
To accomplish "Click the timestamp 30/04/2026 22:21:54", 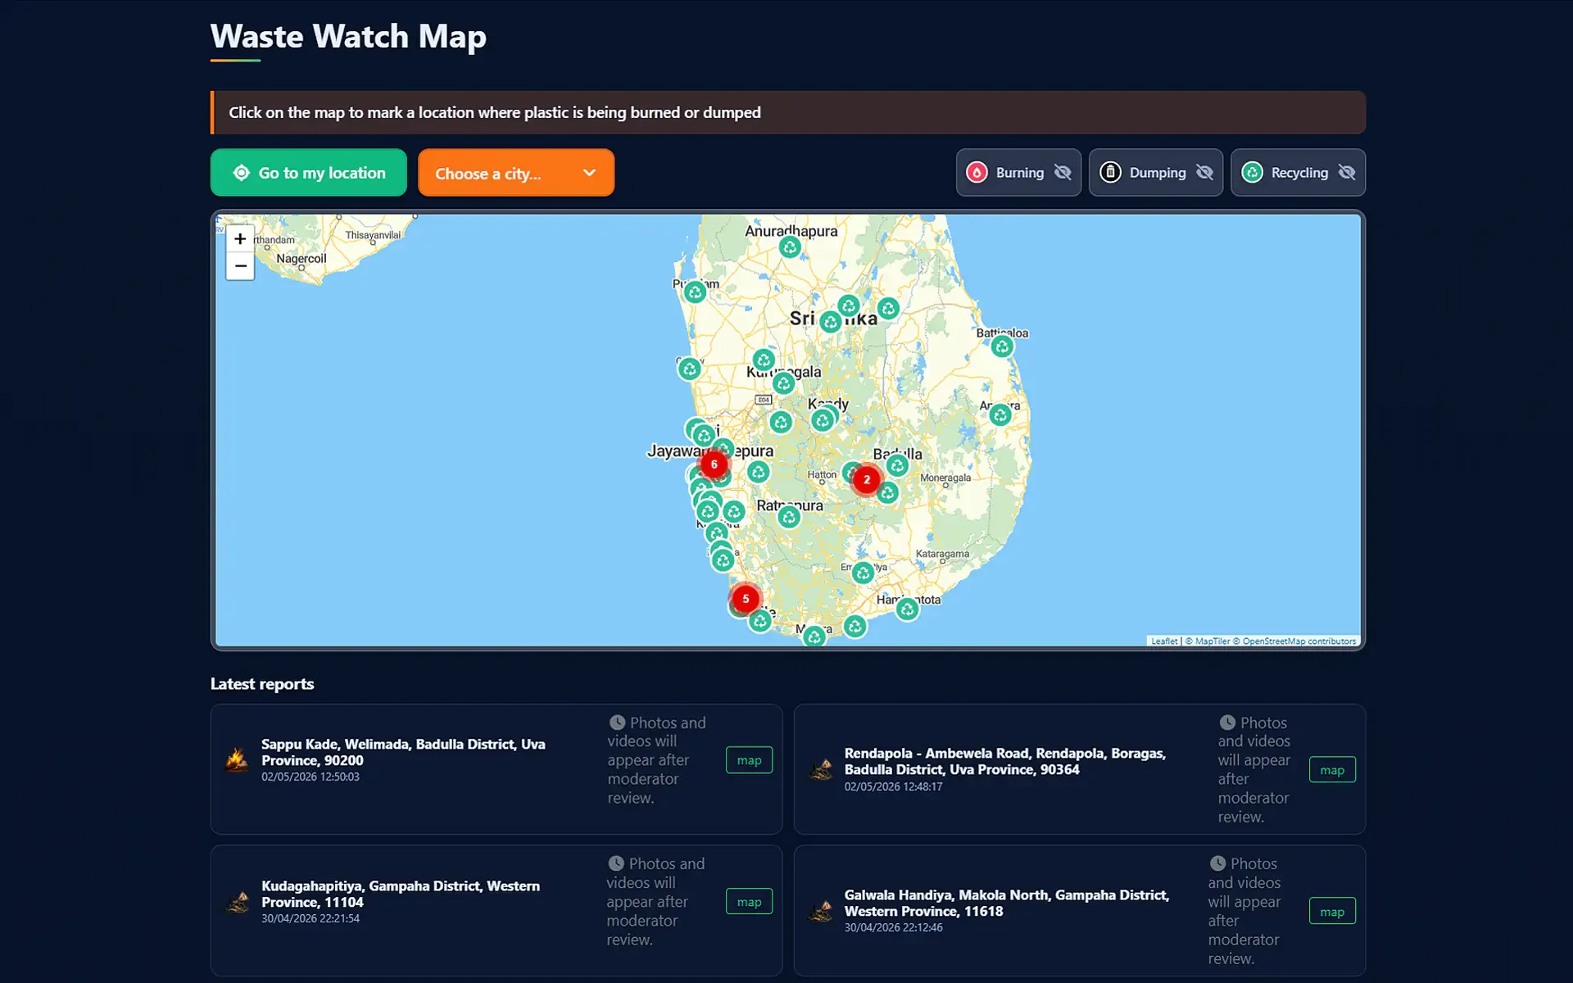I will 311,918.
